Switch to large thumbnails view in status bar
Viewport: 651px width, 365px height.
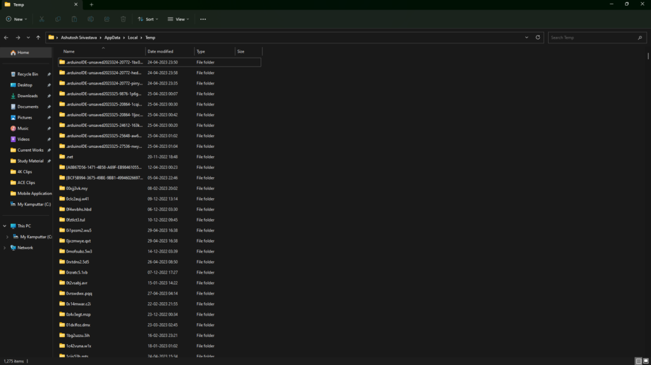click(x=645, y=361)
